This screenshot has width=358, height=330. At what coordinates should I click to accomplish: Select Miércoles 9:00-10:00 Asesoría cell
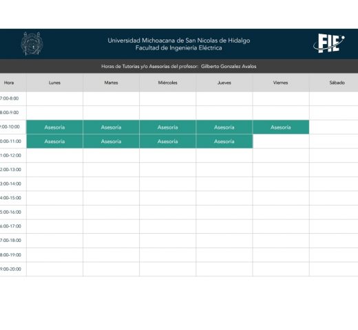click(167, 127)
